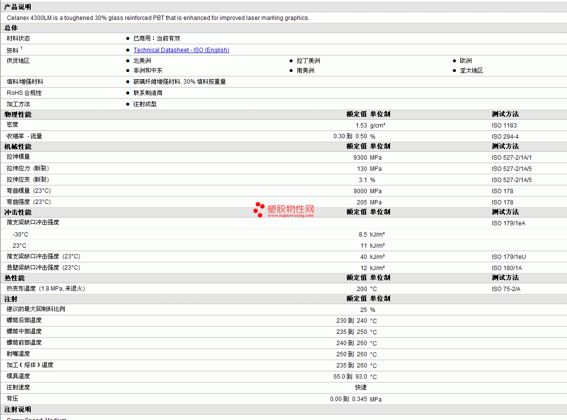Click the ISO 527-2/1A/1 test method
Screen dimensions: 567x420
512,157
